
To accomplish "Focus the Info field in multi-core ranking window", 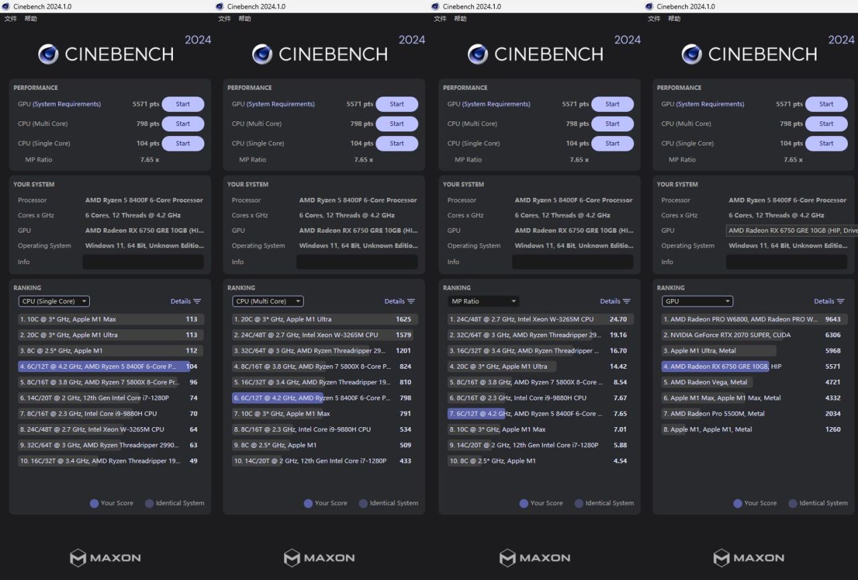I will point(357,262).
